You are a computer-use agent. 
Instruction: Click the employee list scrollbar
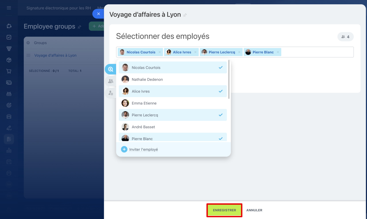pyautogui.click(x=229, y=80)
